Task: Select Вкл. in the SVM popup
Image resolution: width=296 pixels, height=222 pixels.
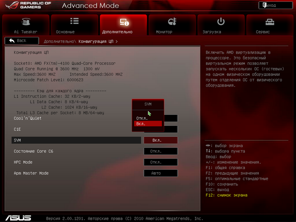Action: coord(141,124)
